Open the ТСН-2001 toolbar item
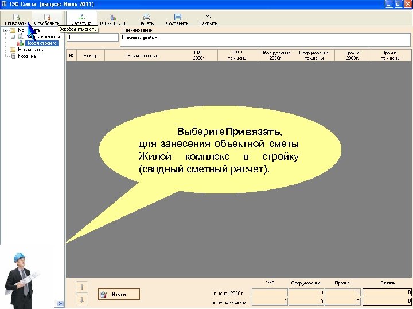413x309 pixels. click(x=112, y=19)
